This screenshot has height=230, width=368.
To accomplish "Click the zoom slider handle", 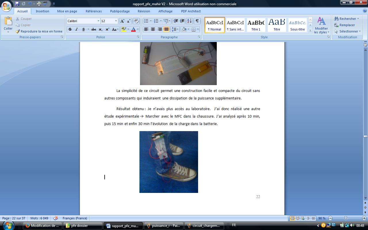I will coord(346,218).
